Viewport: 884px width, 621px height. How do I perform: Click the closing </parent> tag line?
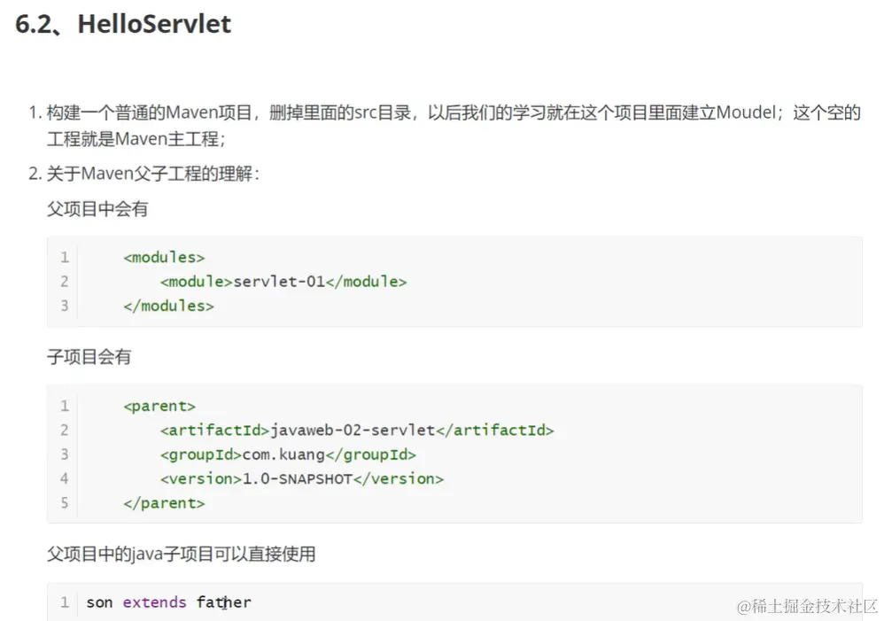[x=164, y=503]
